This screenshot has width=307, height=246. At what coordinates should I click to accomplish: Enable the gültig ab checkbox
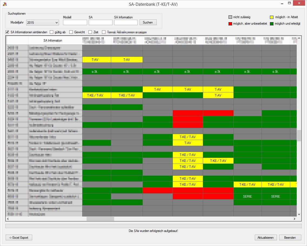click(52, 32)
